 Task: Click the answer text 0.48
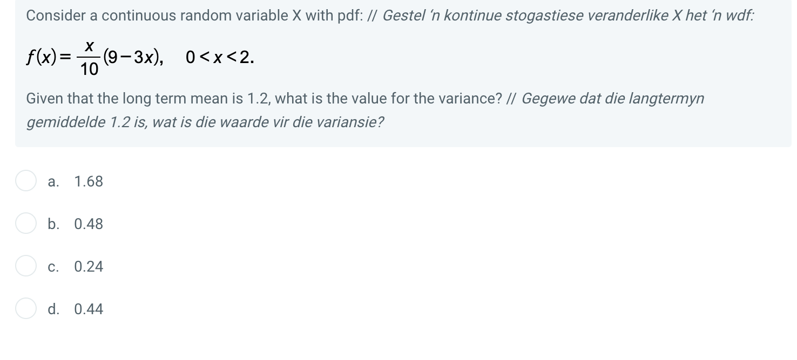89,225
